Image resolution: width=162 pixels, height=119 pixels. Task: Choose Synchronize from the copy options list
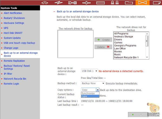(90, 93)
